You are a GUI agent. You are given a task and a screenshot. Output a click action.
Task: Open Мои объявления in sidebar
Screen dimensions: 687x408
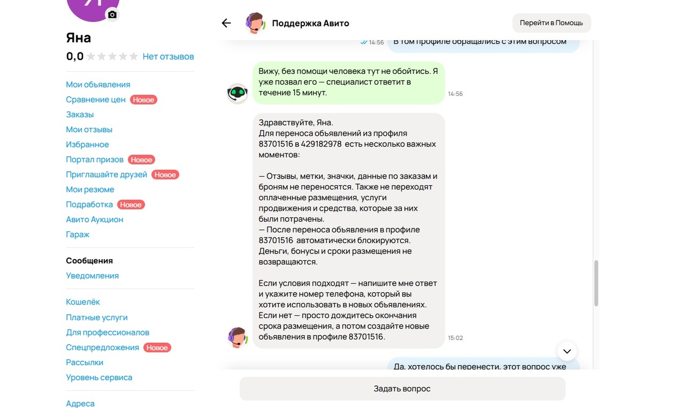[98, 84]
